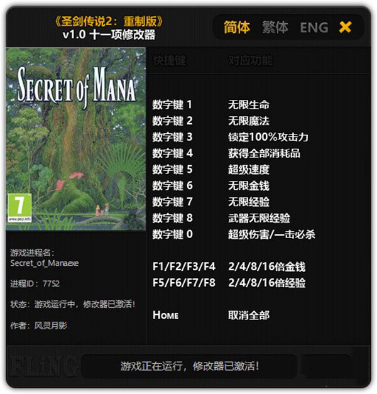Click the PEGI 7 rating badge

[19, 208]
